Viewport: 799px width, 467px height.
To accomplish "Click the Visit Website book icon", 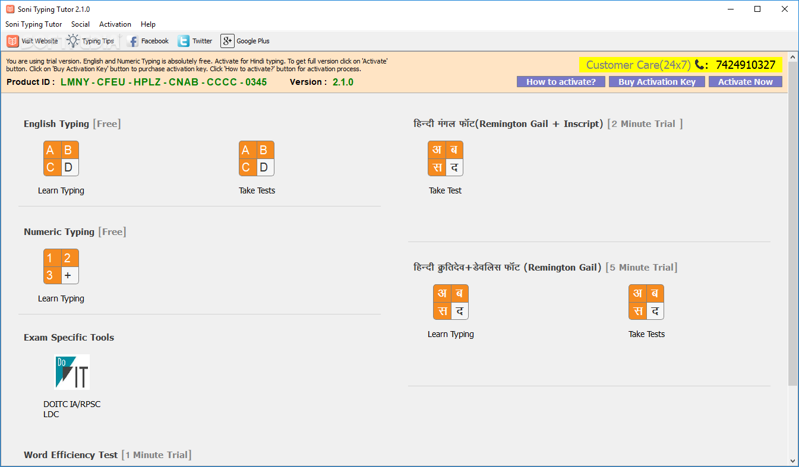I will click(12, 41).
